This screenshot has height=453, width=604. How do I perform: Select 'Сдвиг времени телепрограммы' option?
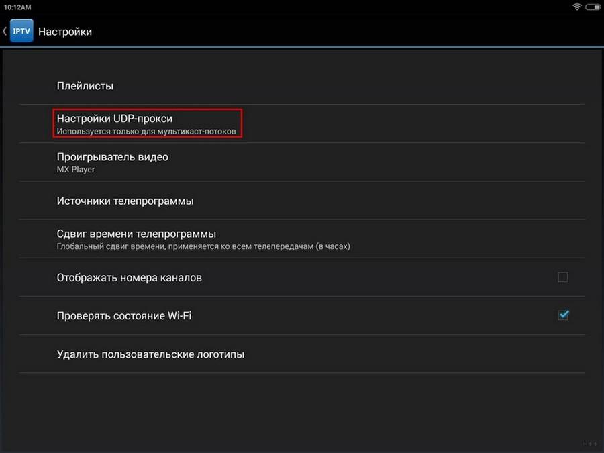(136, 234)
